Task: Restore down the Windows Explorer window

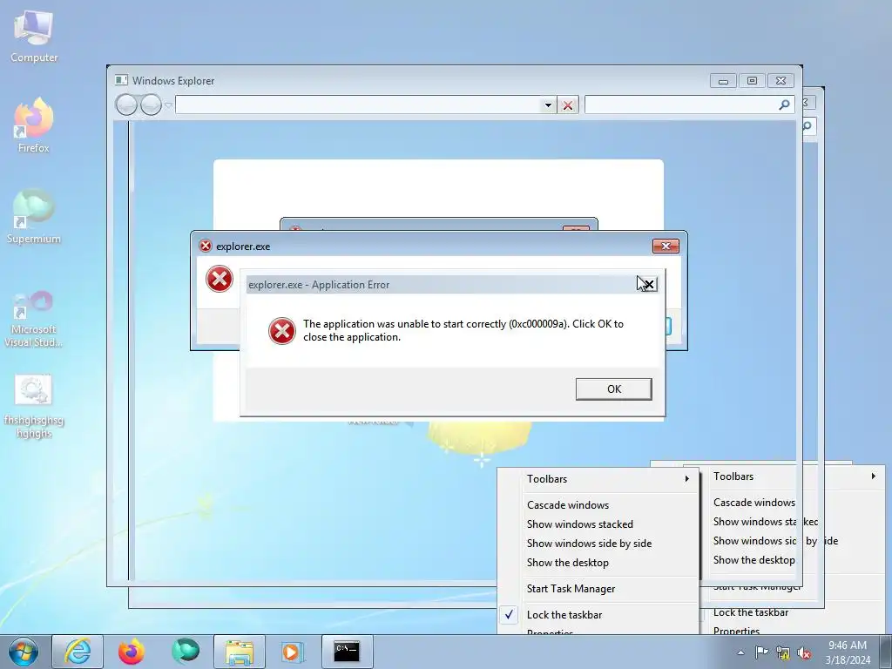Action: tap(752, 81)
